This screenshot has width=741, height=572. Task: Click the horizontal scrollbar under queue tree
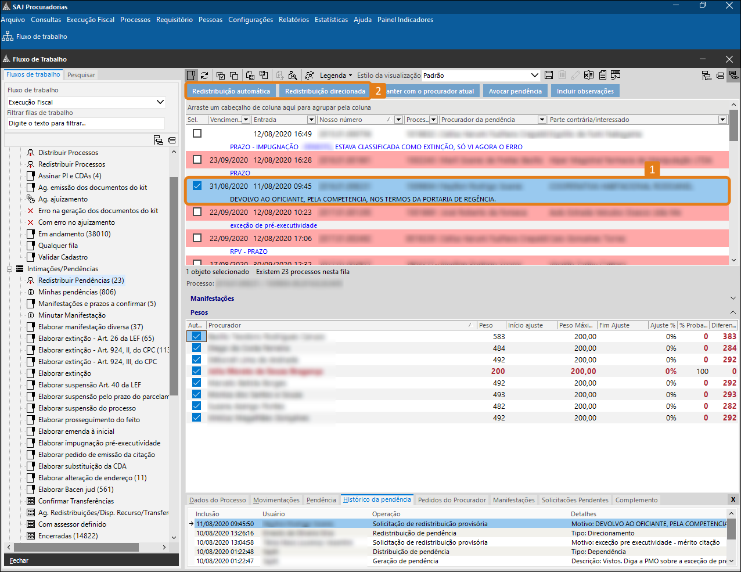[75, 547]
